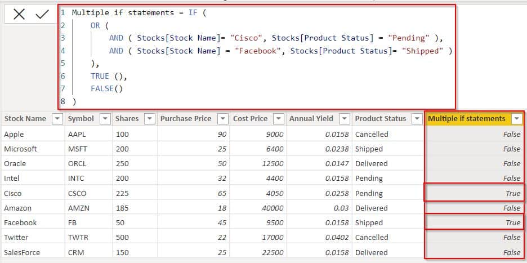Open the Purchase Price column filter dropdown
527x263 pixels.
(223, 119)
